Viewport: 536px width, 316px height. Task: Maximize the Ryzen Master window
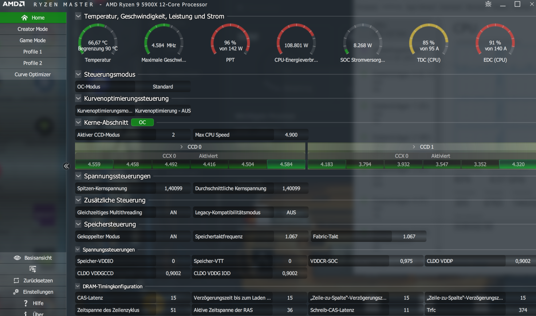click(517, 4)
